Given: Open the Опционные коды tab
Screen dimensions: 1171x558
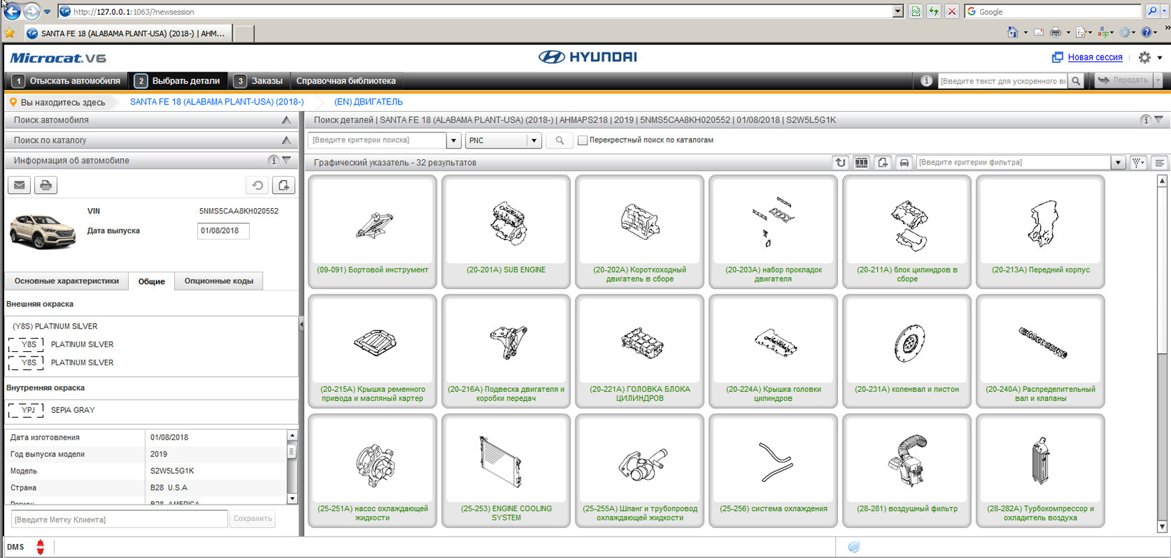Looking at the screenshot, I should [218, 281].
